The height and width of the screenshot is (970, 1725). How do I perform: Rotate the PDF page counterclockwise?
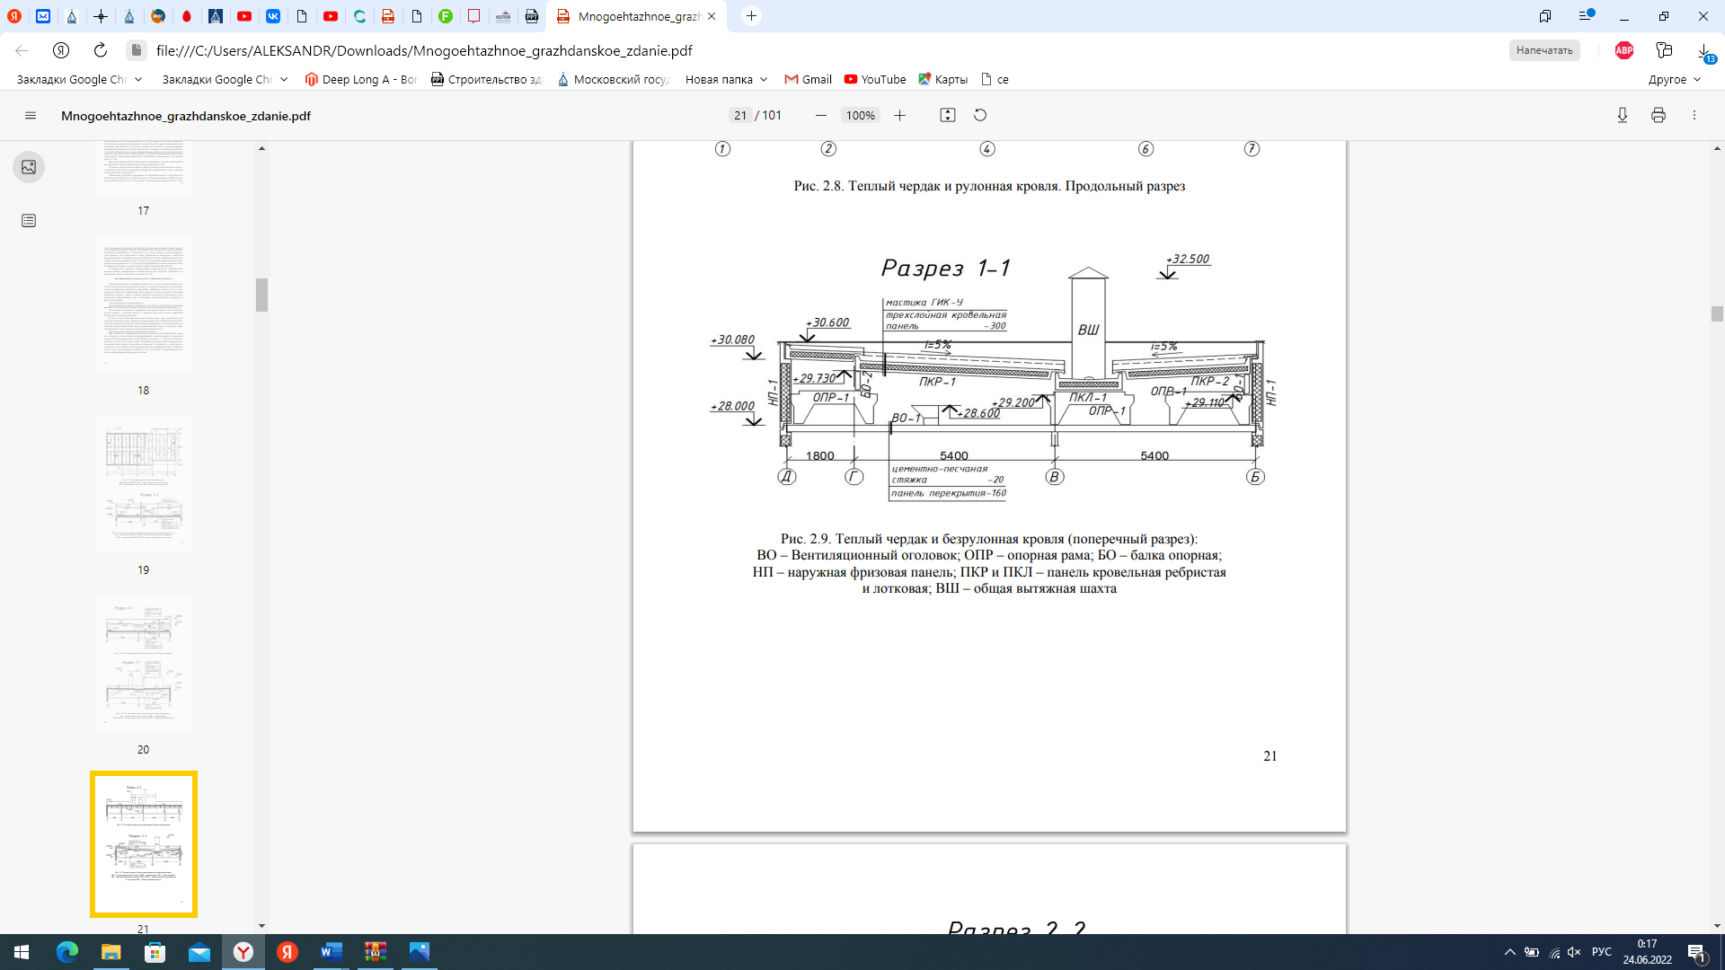pos(980,115)
